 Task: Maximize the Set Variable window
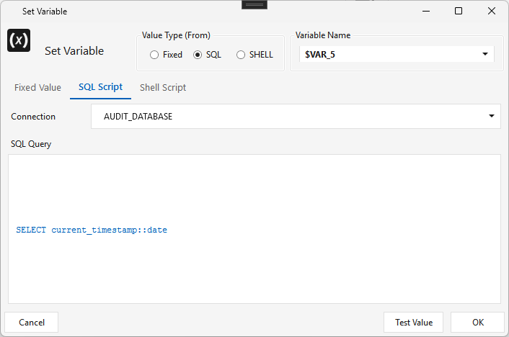tap(459, 12)
